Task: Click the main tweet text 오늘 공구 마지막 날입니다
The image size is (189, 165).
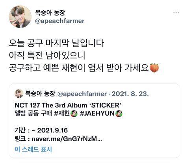Action: pyautogui.click(x=56, y=43)
